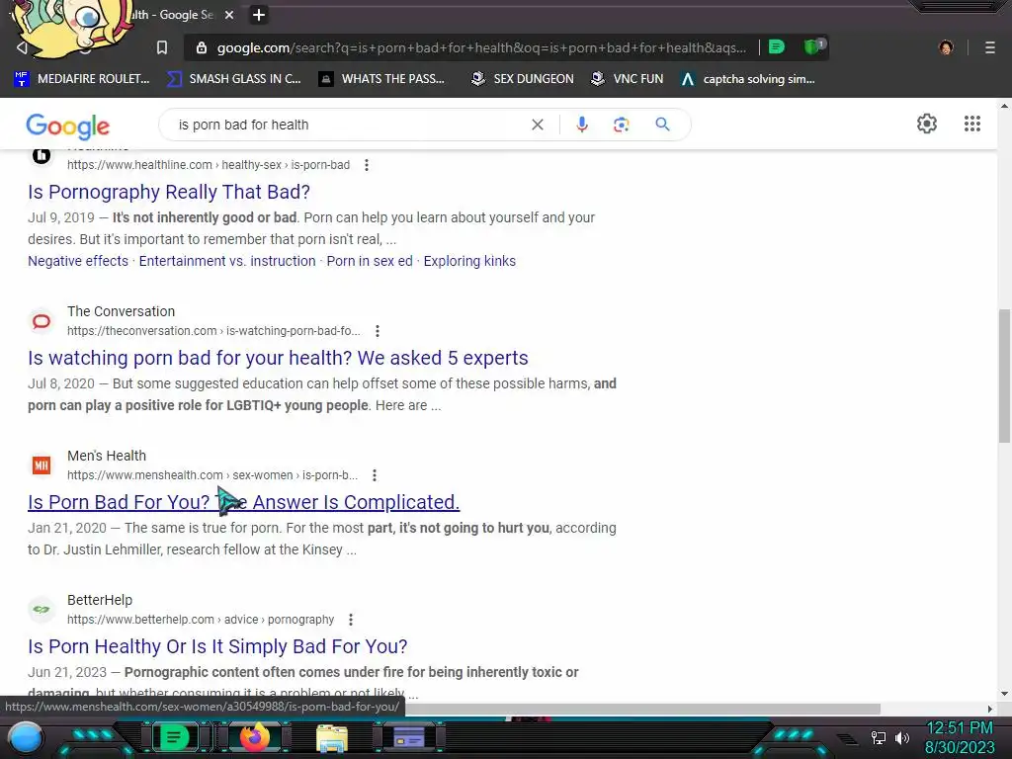
Task: Click the Google search text box
Action: tap(349, 125)
